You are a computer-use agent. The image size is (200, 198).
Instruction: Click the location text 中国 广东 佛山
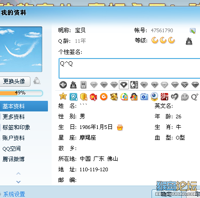click(x=99, y=159)
